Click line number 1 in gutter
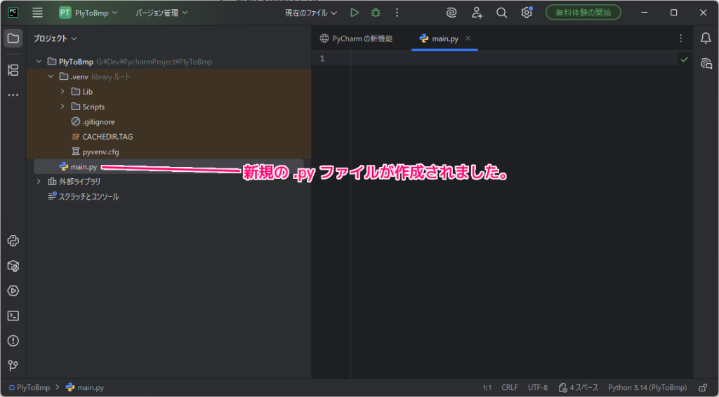 click(322, 59)
